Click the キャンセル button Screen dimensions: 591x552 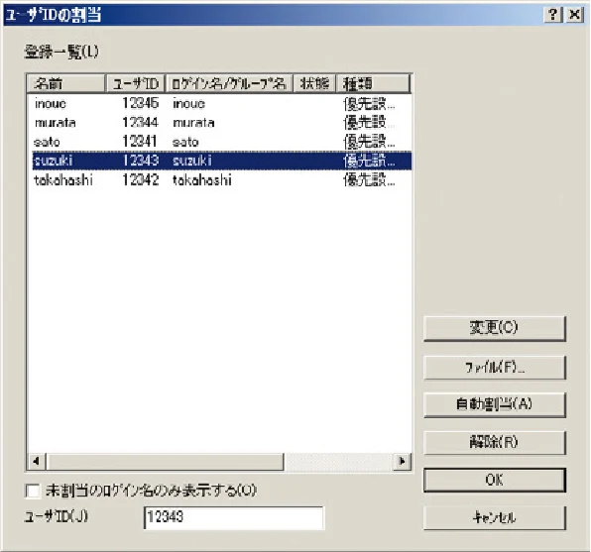(495, 518)
